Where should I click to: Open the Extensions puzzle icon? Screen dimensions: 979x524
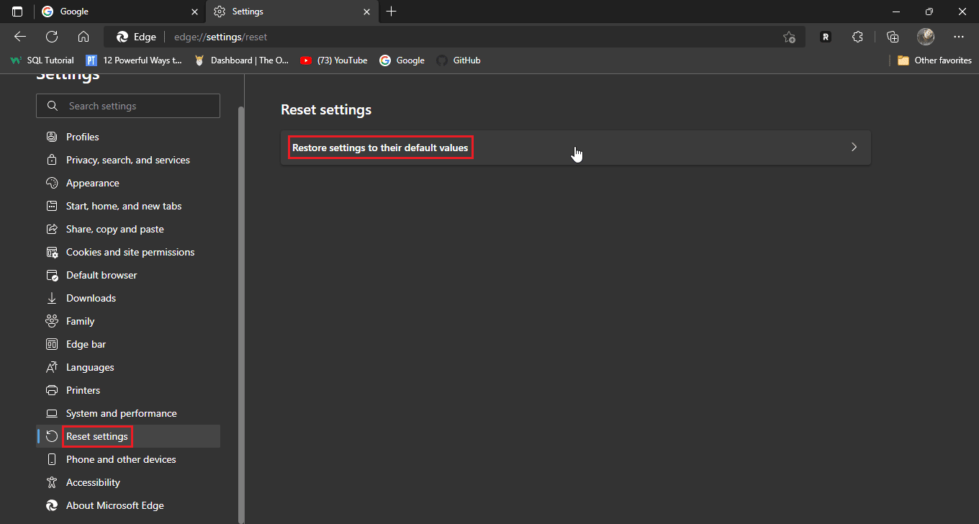[857, 37]
